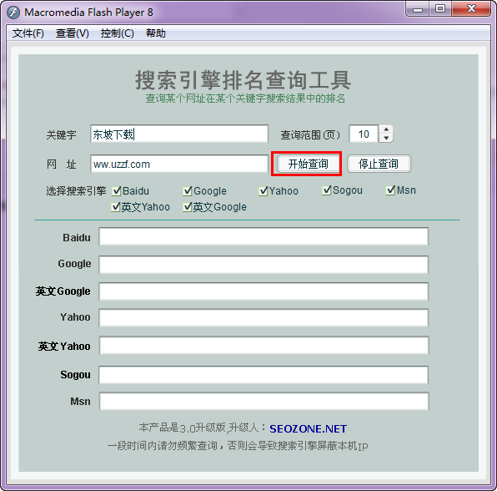The image size is (497, 491).
Task: Focus the 关键字 keyword input field
Action: [179, 134]
